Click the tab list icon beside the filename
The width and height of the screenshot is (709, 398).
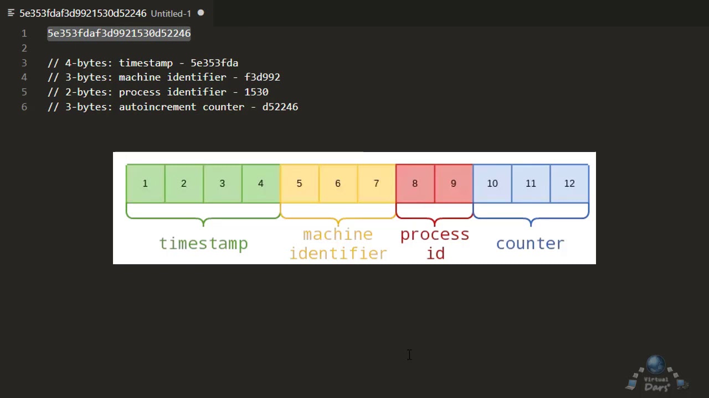pyautogui.click(x=11, y=13)
